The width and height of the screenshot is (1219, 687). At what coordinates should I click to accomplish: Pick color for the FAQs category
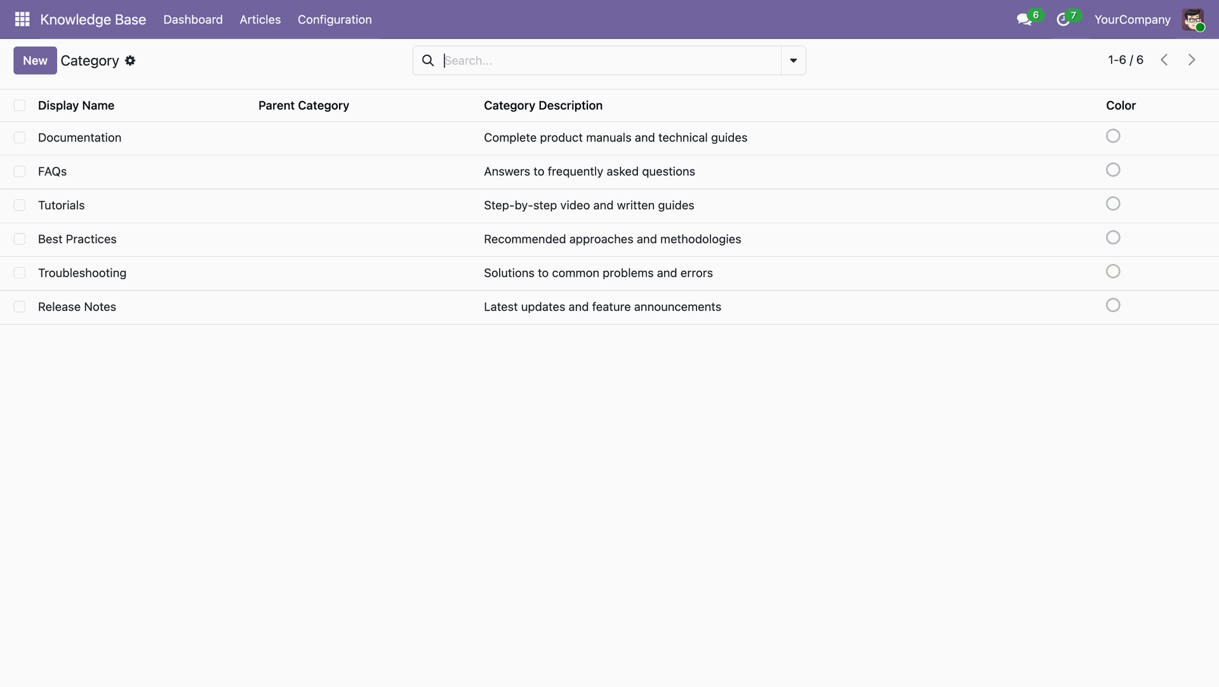1112,170
